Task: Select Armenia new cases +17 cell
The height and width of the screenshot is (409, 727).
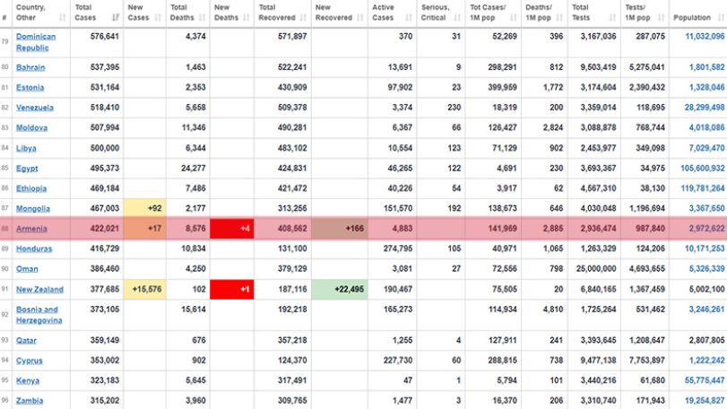Action: point(144,229)
